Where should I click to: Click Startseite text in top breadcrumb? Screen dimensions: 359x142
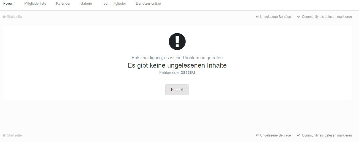click(14, 17)
